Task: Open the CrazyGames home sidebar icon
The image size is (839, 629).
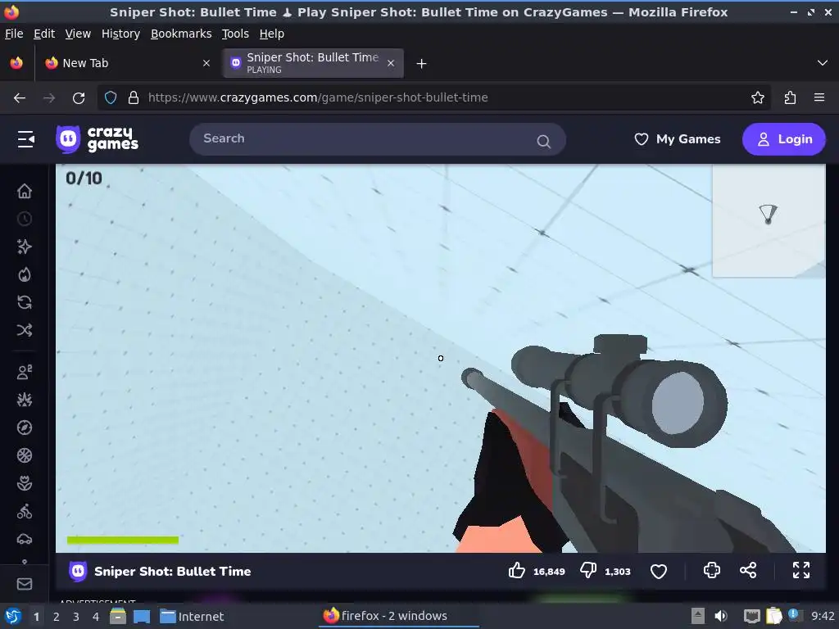Action: (x=25, y=191)
